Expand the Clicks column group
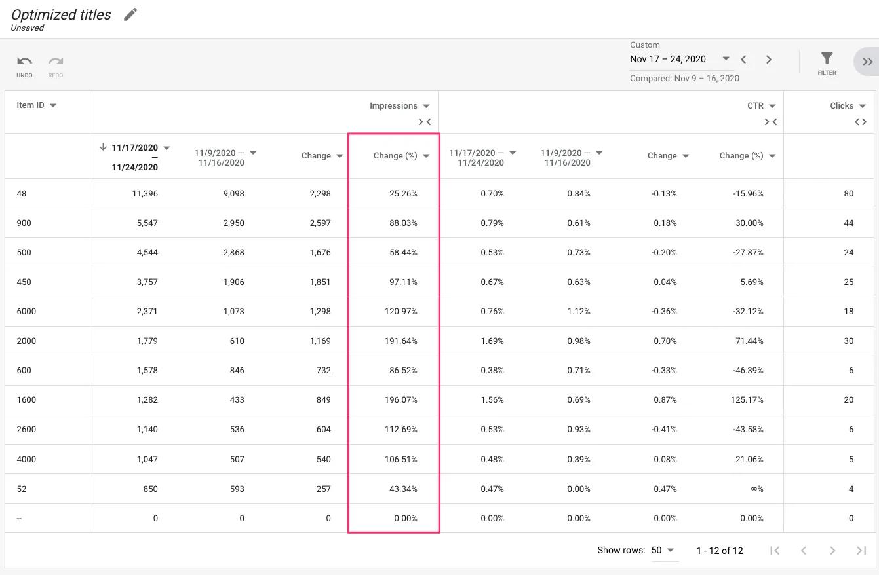 861,122
